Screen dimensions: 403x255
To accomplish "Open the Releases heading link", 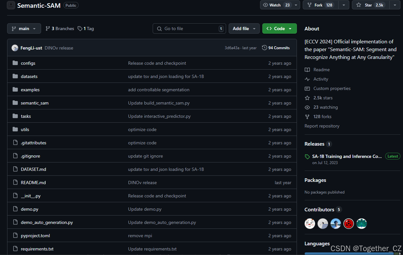I will point(314,144).
